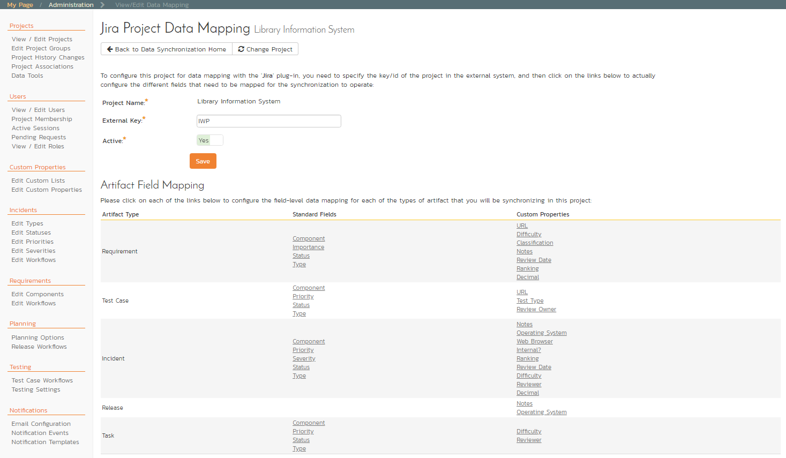
Task: Click Test Case row Component link
Action: coord(309,288)
